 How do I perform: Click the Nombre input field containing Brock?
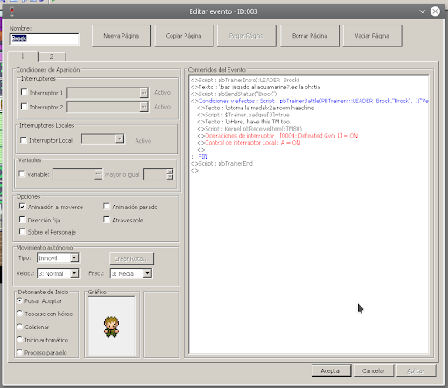44,39
